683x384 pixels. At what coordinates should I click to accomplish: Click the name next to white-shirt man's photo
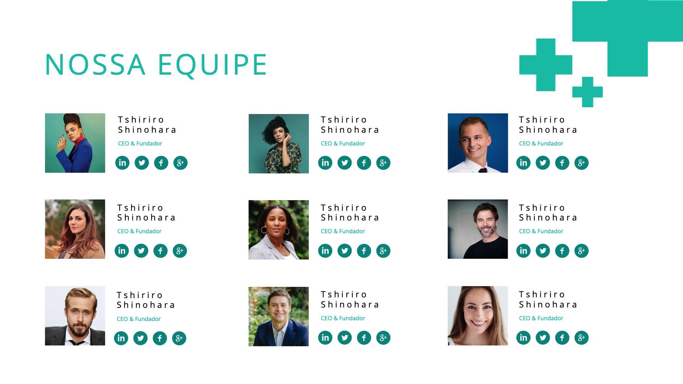[548, 125]
